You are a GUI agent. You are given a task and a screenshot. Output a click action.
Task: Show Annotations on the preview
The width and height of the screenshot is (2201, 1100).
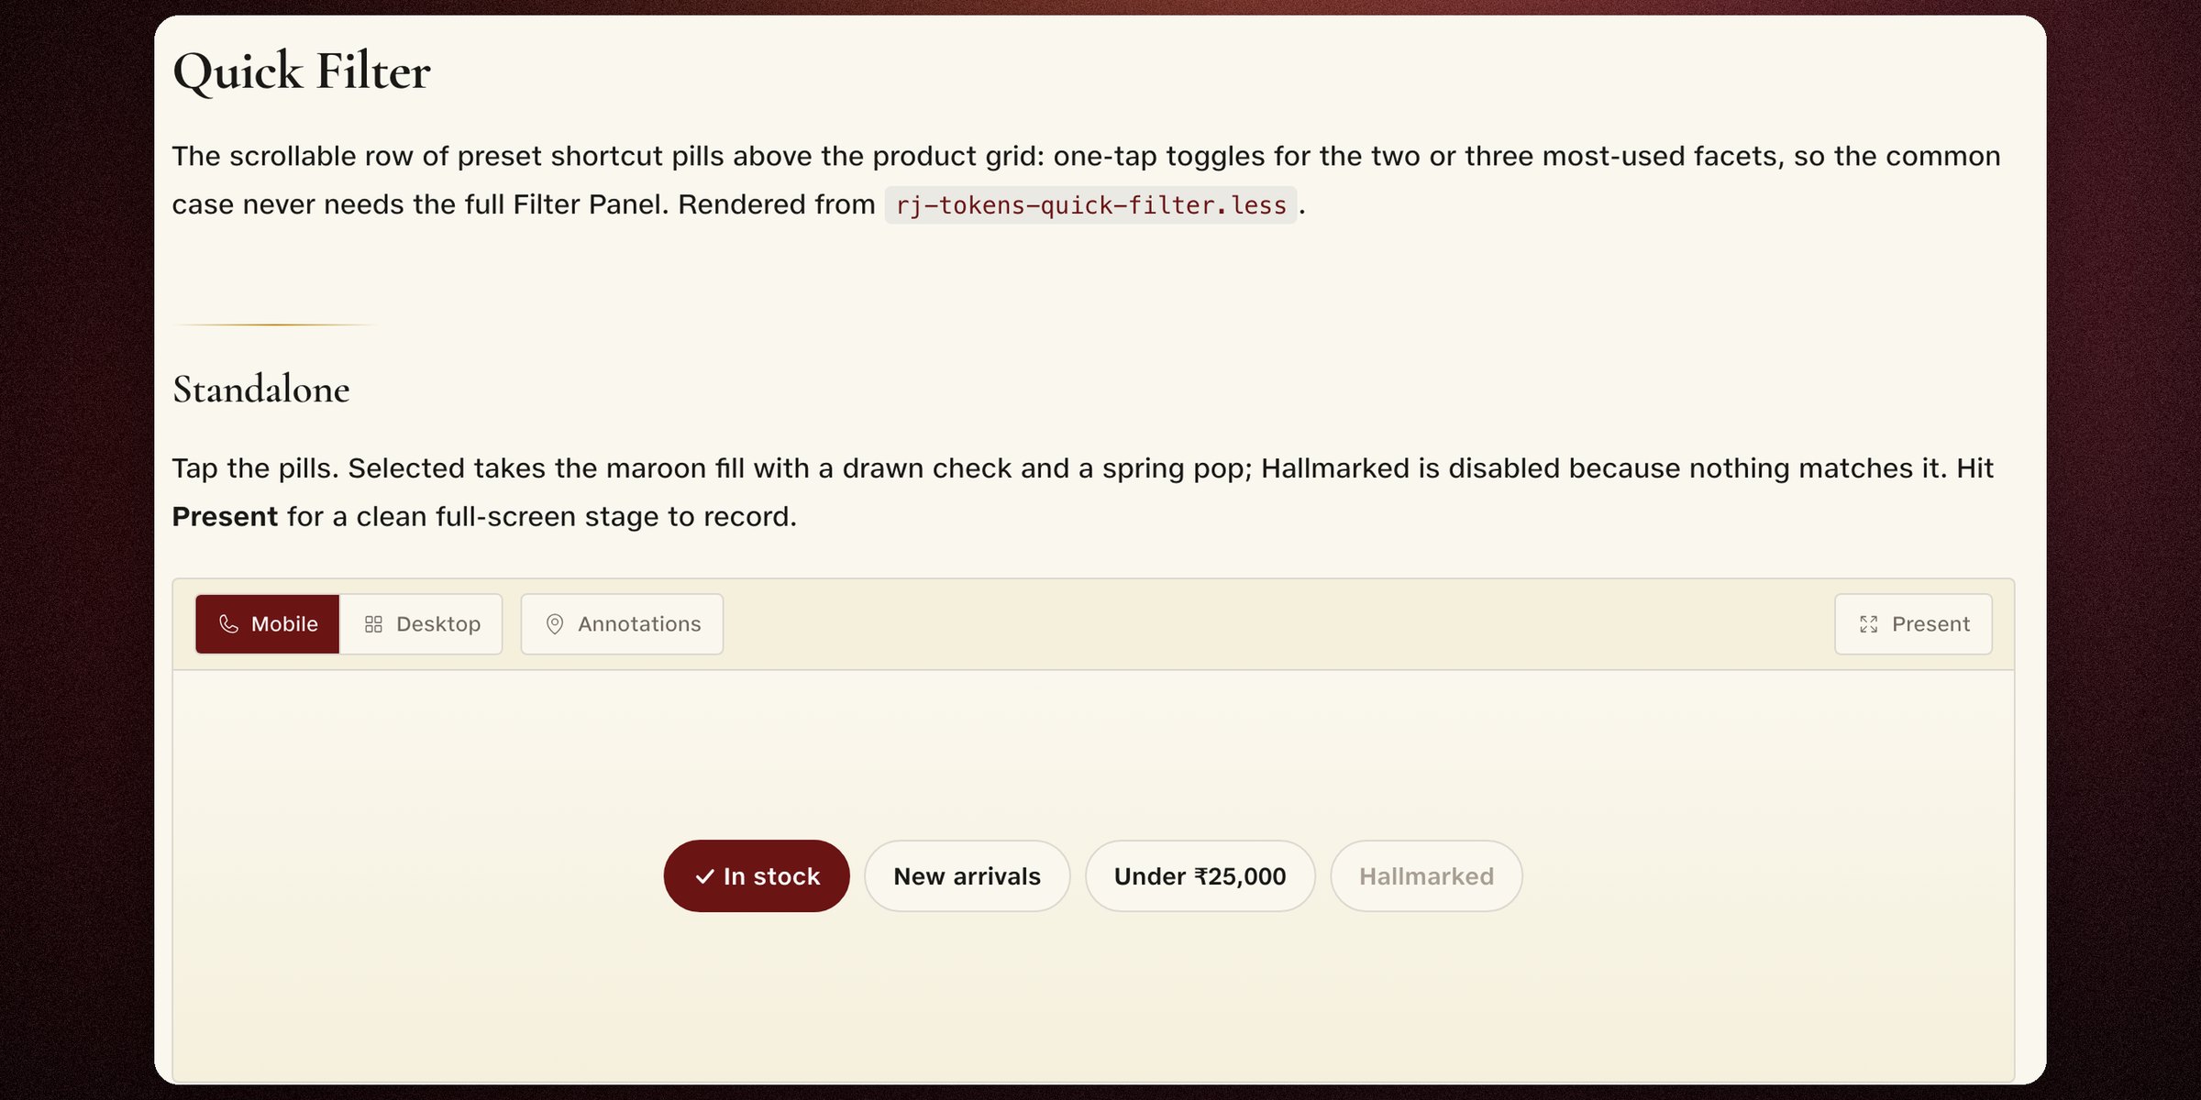point(622,624)
